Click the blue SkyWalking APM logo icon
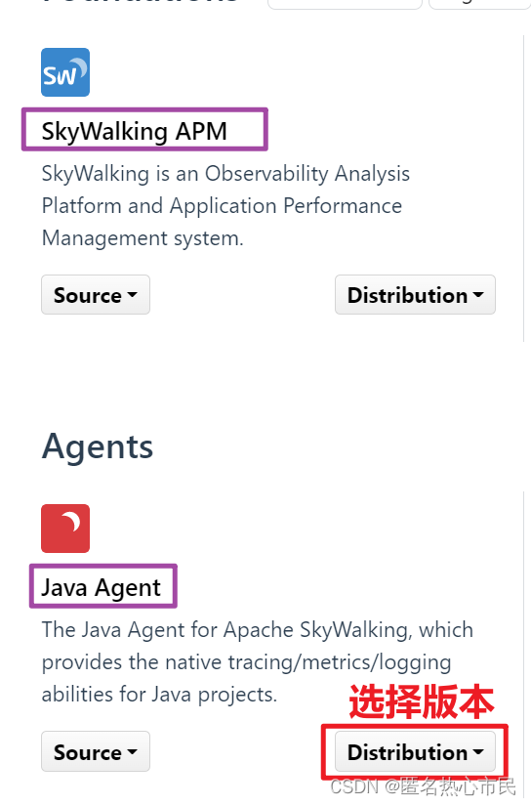The image size is (531, 806). (65, 72)
